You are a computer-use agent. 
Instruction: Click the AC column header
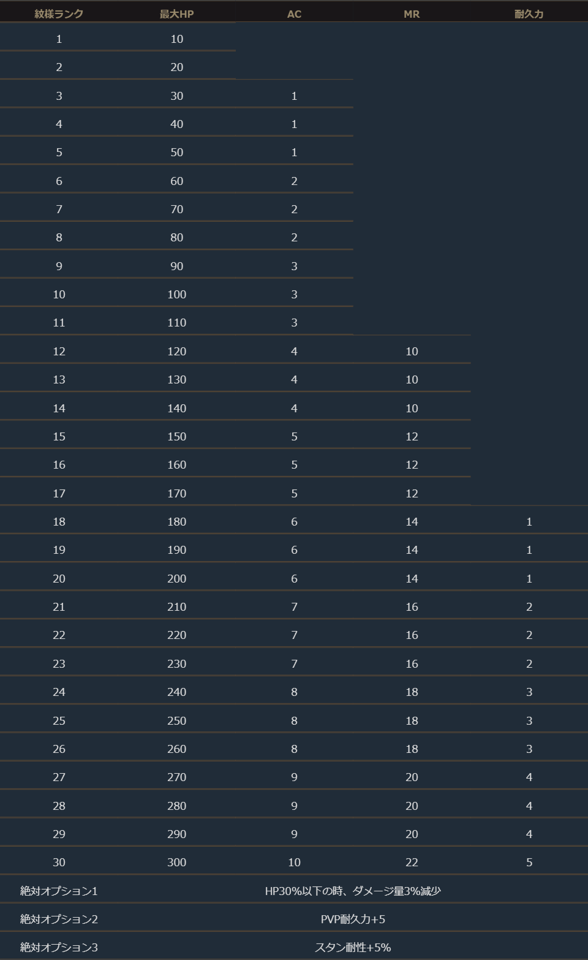pos(294,13)
